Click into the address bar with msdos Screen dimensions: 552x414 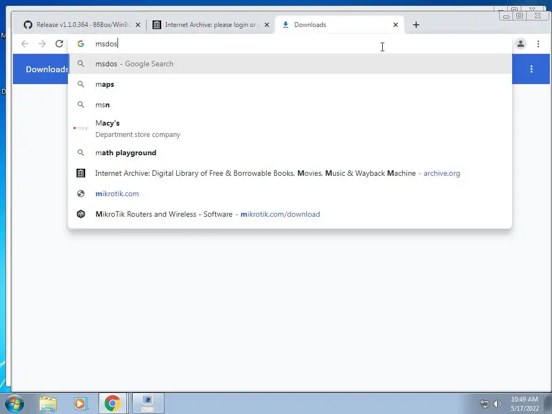point(290,44)
